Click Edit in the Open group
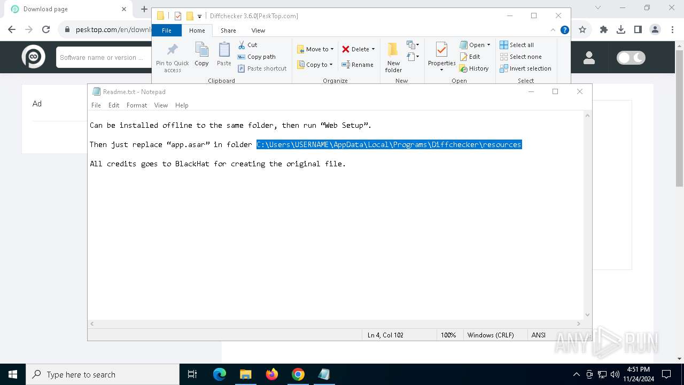 470,57
